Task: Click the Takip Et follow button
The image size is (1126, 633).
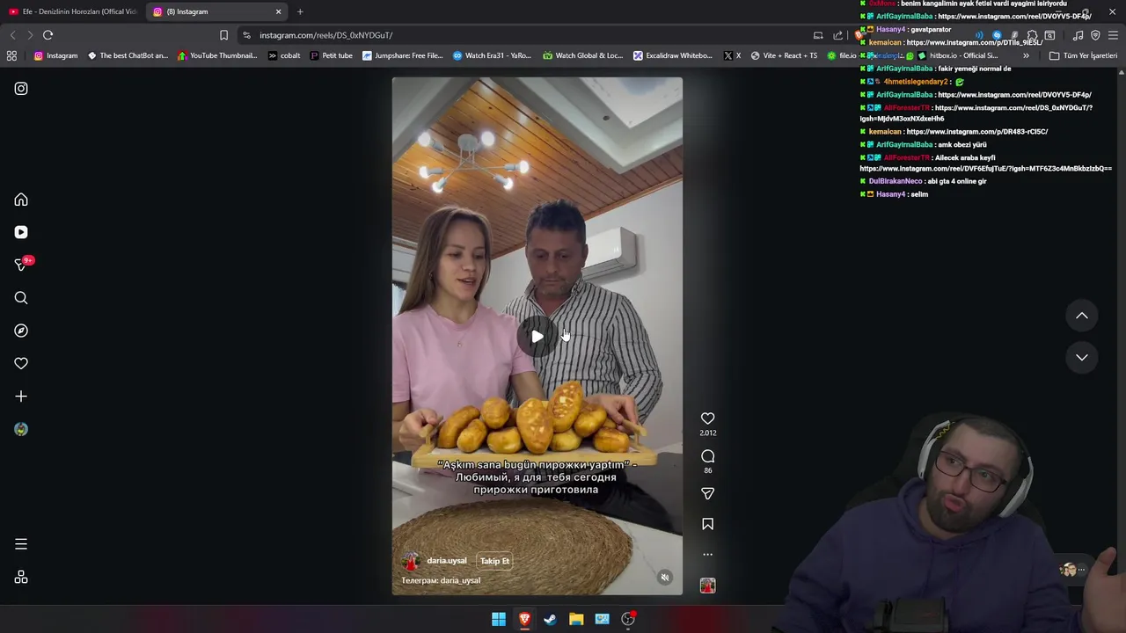Action: tap(494, 561)
